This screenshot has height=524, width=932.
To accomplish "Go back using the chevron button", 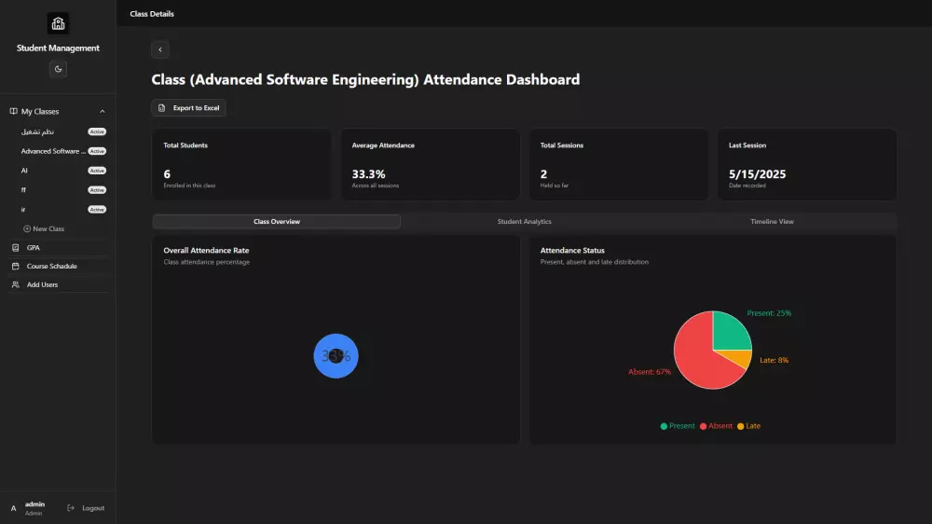I will point(160,49).
